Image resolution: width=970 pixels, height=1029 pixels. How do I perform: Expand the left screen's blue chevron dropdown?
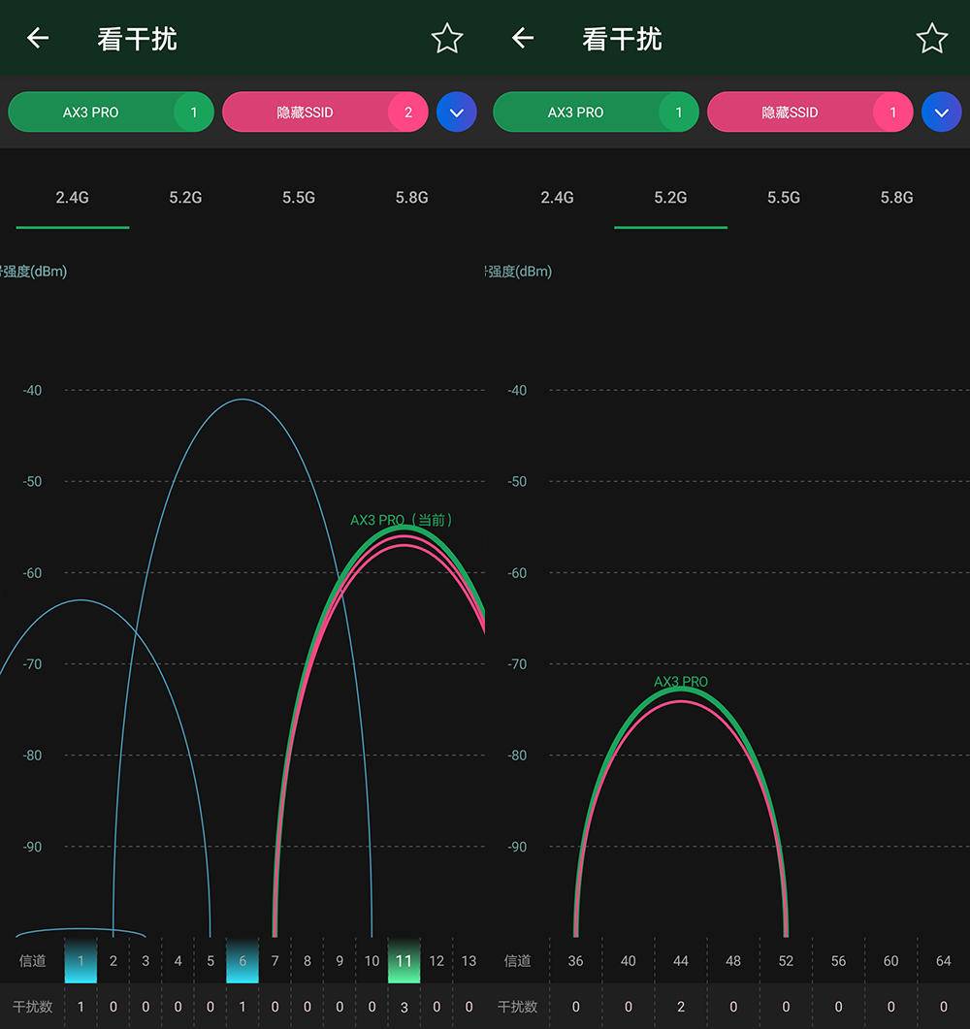coord(456,113)
